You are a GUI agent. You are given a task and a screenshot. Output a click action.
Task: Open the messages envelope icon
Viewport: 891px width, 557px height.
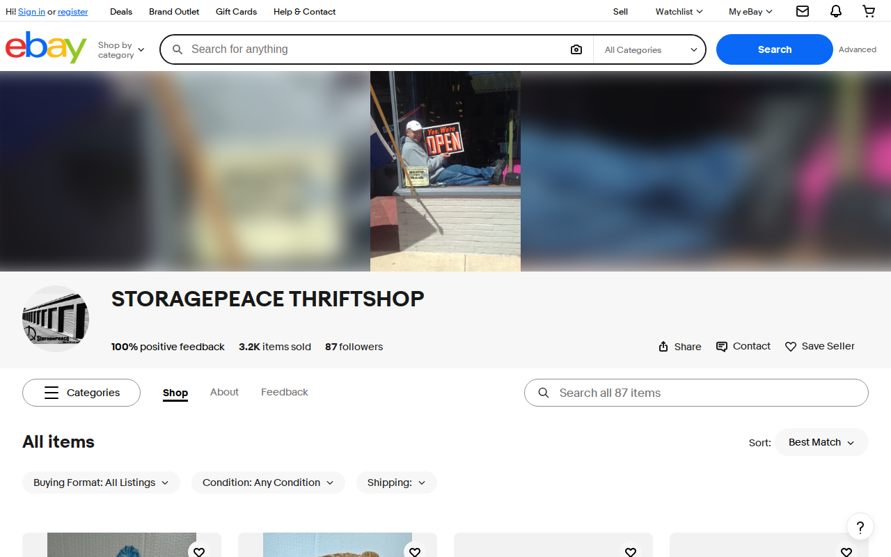tap(803, 11)
